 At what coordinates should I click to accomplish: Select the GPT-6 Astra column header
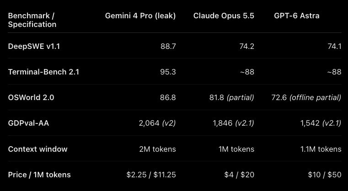coord(297,16)
